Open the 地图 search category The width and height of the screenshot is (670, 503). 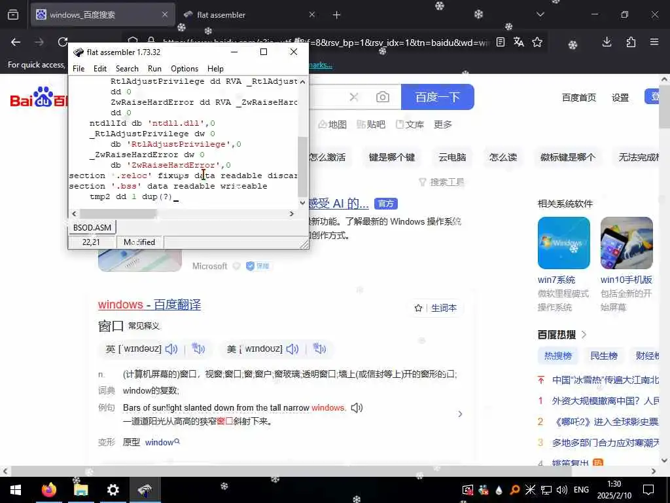click(332, 124)
